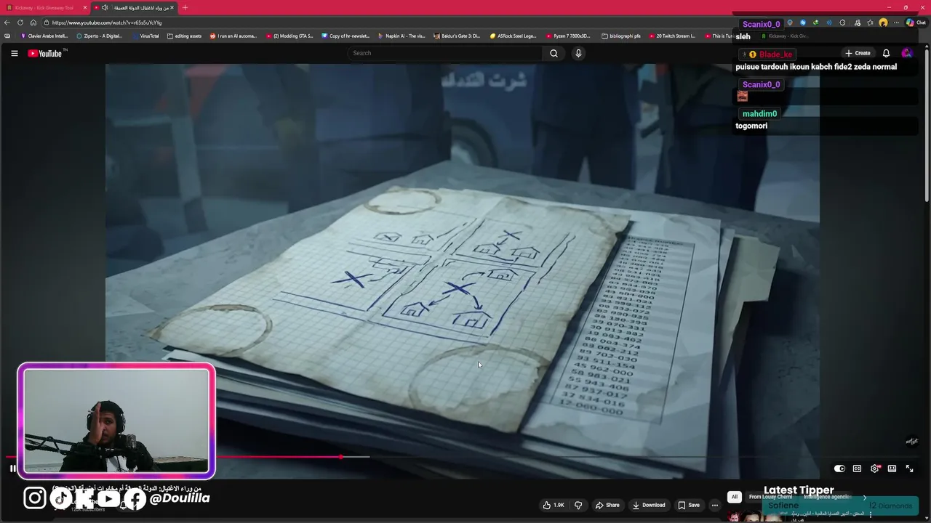
Task: Open Copy of hr-newsletter bookmark
Action: point(345,36)
